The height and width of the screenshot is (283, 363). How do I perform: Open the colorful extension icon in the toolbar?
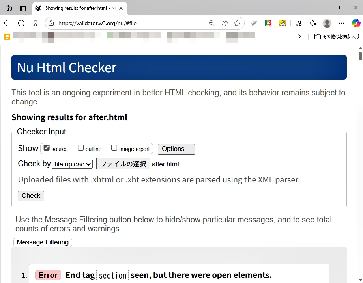(268, 23)
